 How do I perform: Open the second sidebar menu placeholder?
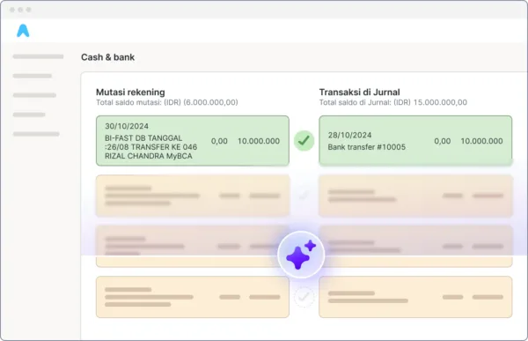[33, 76]
